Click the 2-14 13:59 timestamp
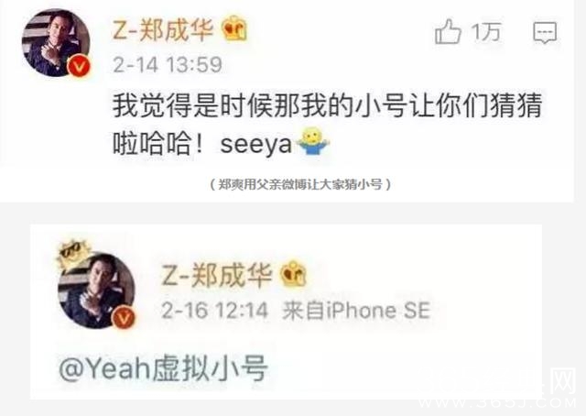586x416 pixels. (168, 65)
